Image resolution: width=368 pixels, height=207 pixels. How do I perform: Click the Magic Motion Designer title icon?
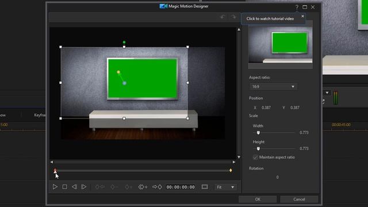[163, 6]
